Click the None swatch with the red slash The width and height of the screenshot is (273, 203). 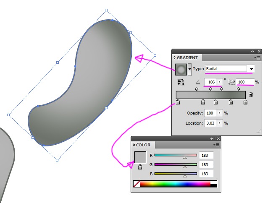136,184
